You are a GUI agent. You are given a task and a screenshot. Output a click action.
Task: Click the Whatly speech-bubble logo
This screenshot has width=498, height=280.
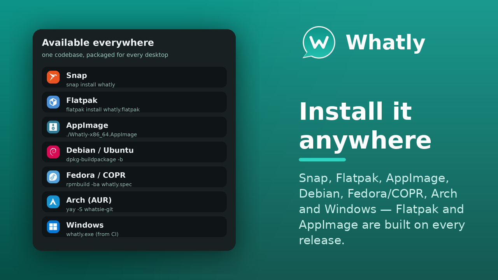coord(319,42)
